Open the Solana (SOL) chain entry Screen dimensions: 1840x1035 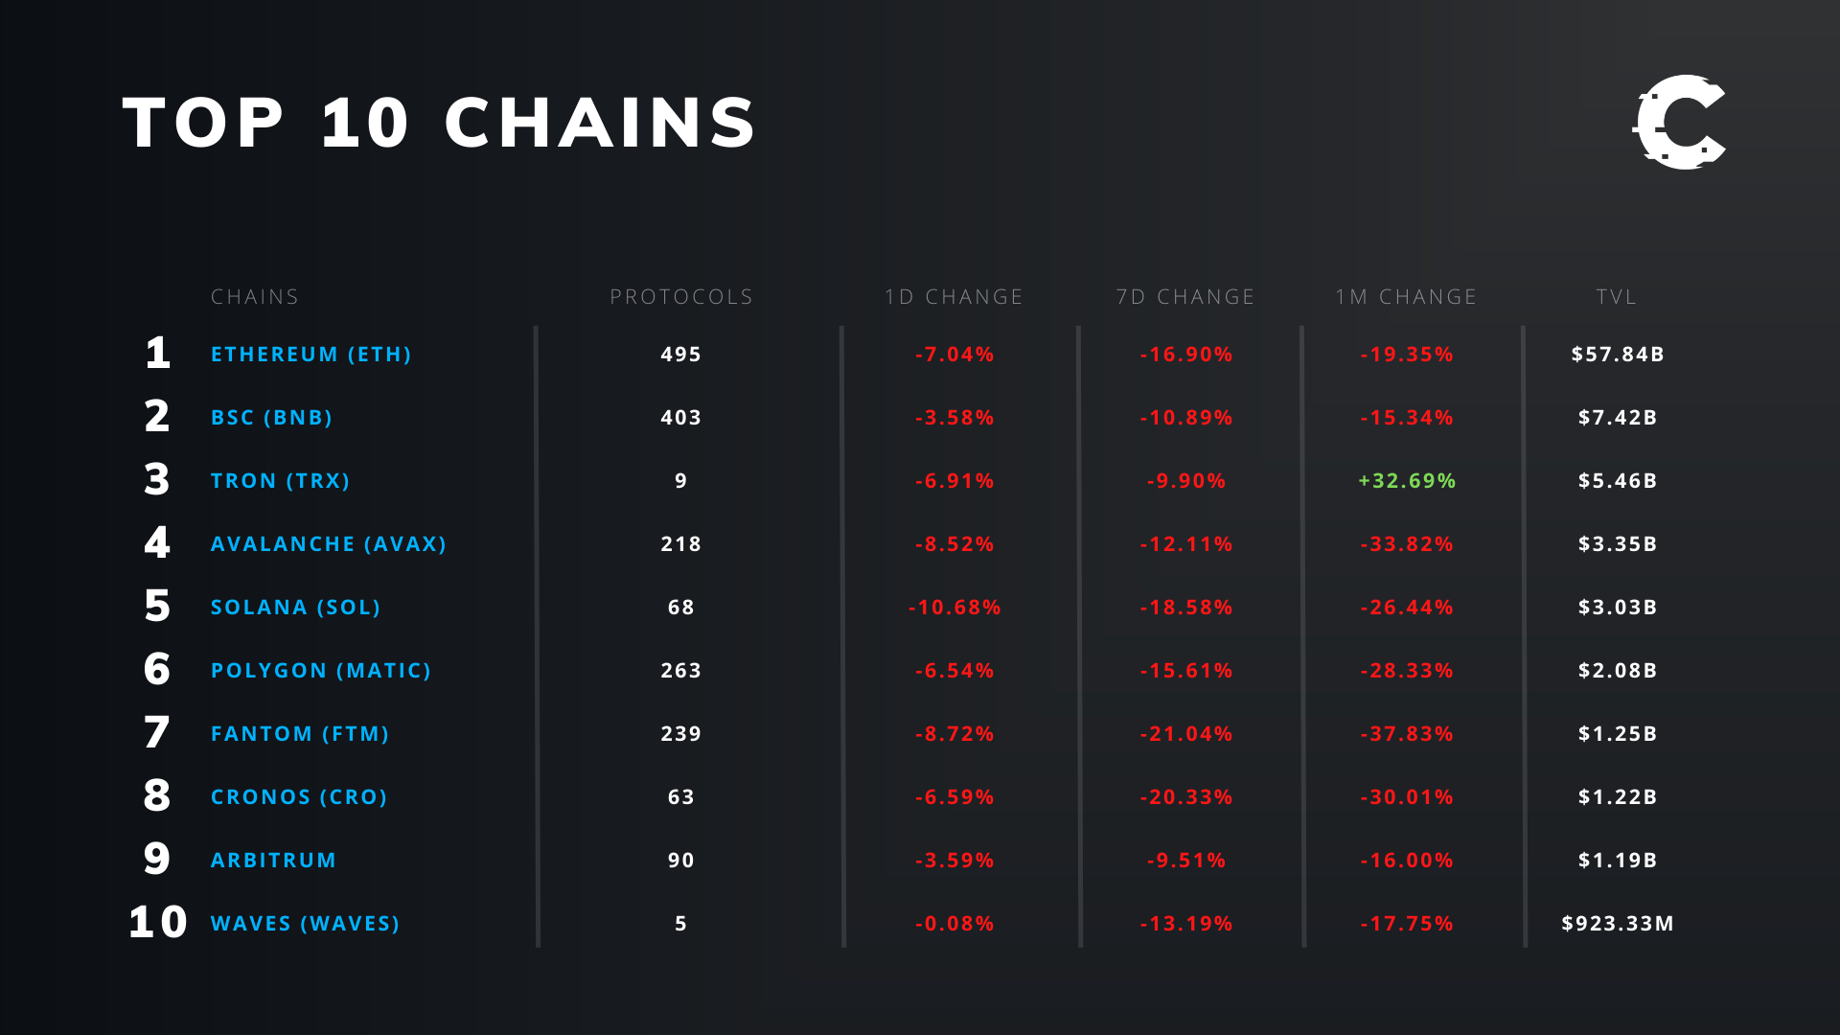coord(295,608)
